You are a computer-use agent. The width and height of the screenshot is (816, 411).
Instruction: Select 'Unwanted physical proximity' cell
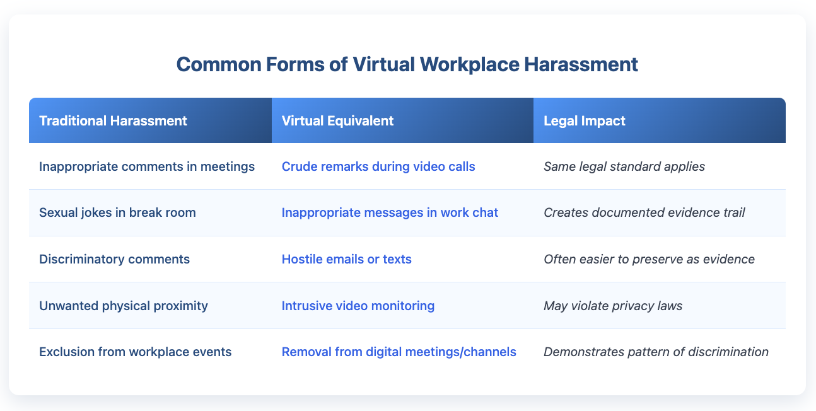[x=122, y=306]
